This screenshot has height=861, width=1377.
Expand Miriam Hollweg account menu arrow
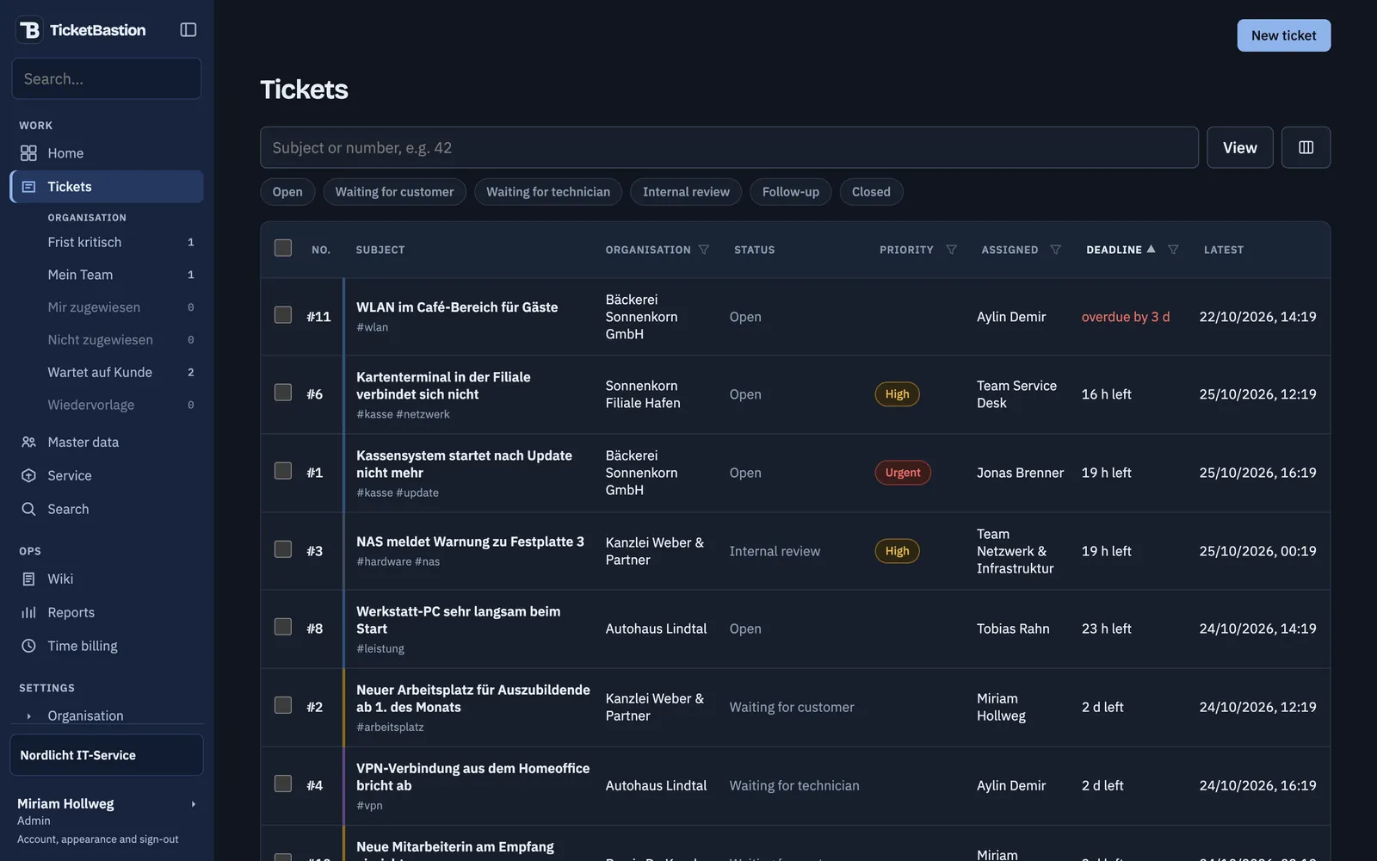(193, 804)
